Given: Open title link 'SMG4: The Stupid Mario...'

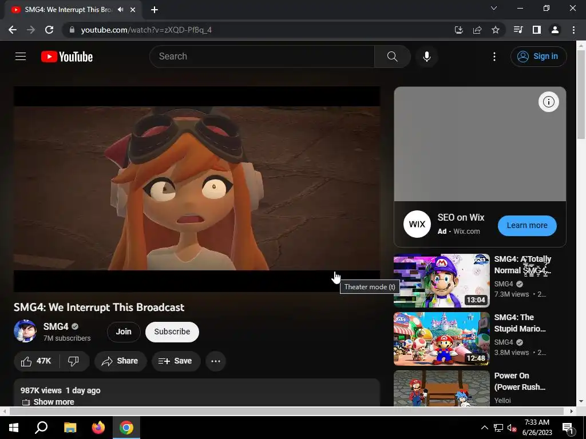Looking at the screenshot, I should pyautogui.click(x=520, y=323).
